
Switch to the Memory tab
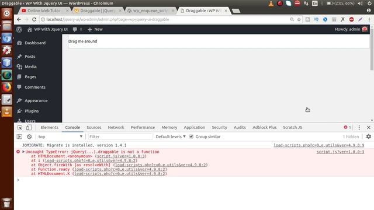click(169, 128)
